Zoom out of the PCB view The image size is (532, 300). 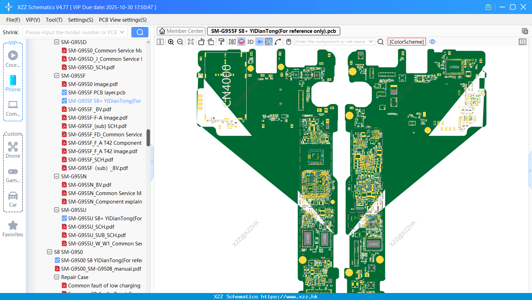[180, 42]
